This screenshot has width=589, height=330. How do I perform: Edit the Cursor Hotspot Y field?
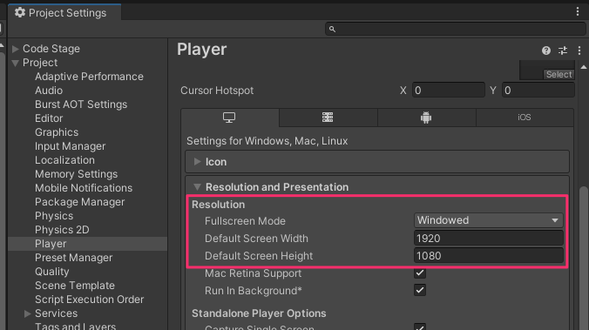tap(538, 91)
